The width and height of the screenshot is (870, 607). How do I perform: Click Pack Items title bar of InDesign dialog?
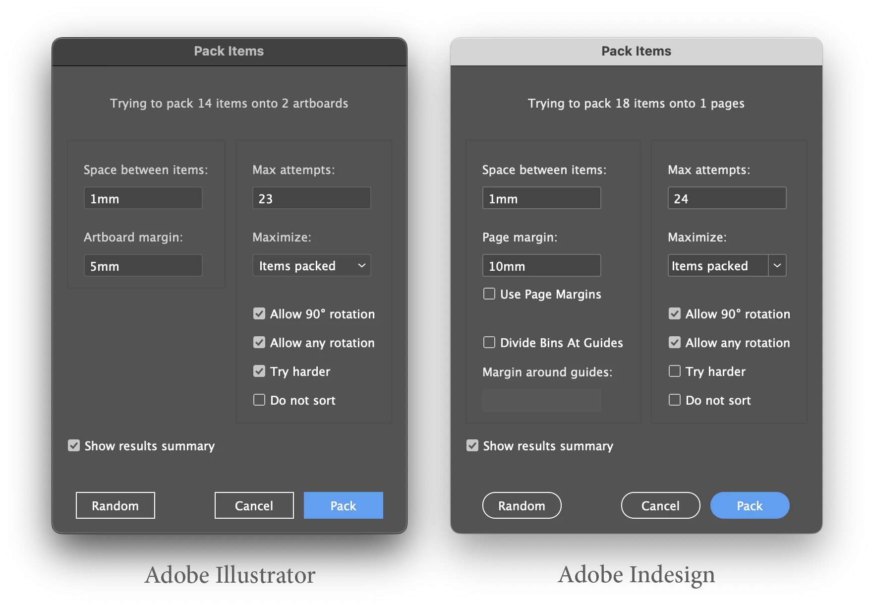pyautogui.click(x=636, y=51)
